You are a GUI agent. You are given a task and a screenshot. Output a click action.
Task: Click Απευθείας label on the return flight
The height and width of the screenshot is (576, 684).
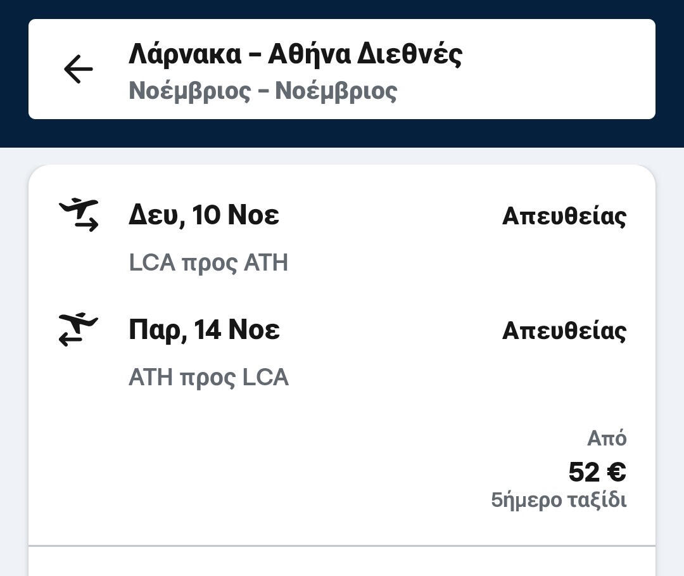(564, 331)
